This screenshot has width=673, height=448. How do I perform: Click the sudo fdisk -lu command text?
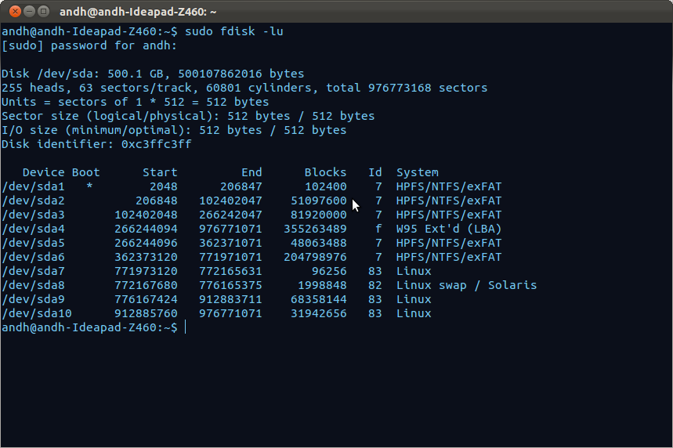pos(234,31)
